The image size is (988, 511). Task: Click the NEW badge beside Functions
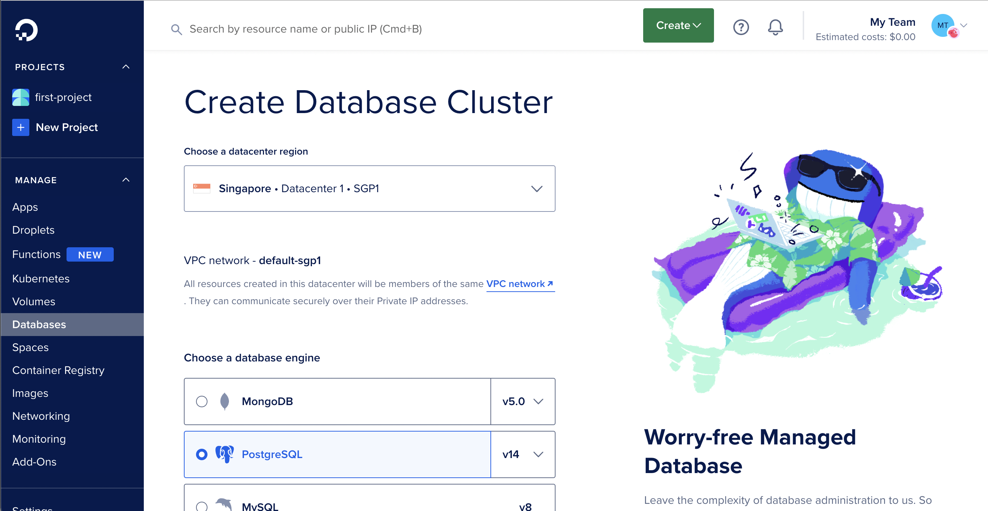pyautogui.click(x=90, y=254)
